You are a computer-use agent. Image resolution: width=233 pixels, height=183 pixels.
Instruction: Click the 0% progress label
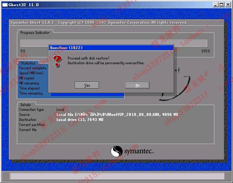point(23,51)
